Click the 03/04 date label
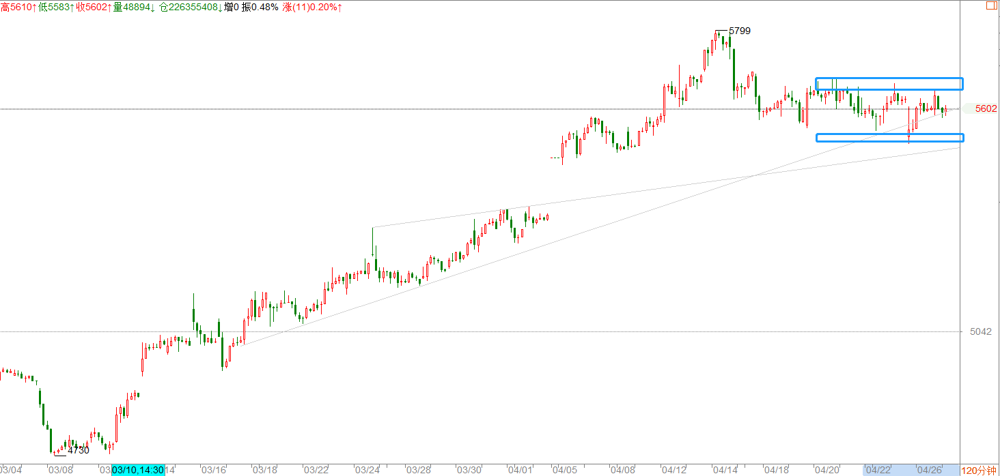Viewport: 1000px width, 476px height. (x=11, y=470)
